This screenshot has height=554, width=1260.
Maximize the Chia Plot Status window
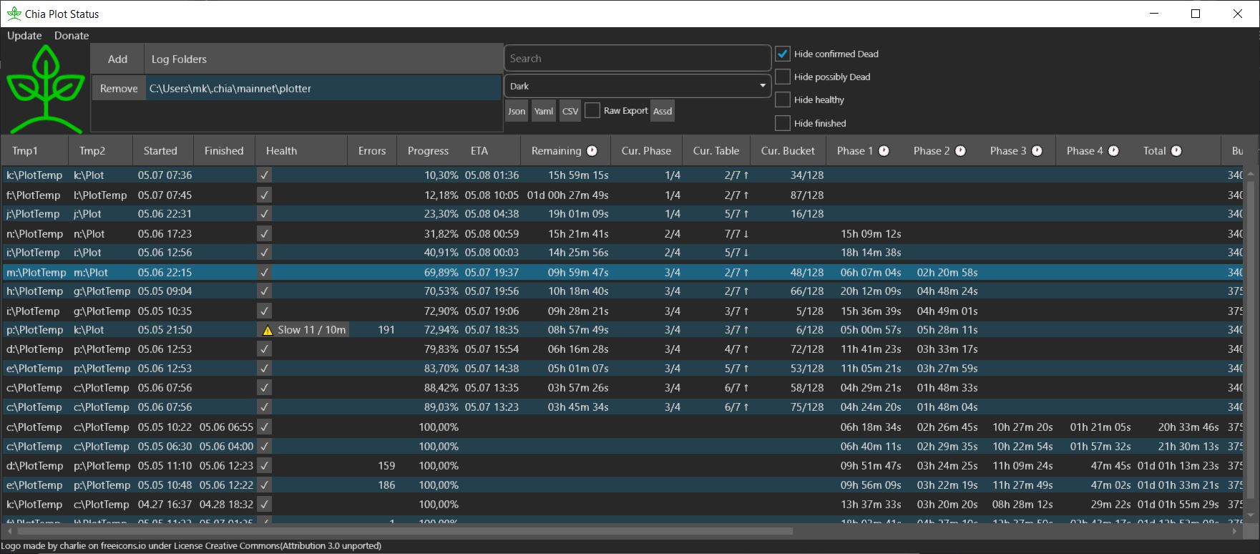(1195, 14)
